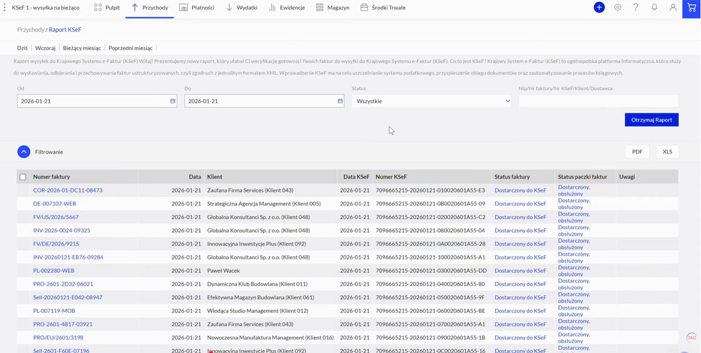The width and height of the screenshot is (701, 353).
Task: Open calendar picker in Do date field
Action: [340, 101]
